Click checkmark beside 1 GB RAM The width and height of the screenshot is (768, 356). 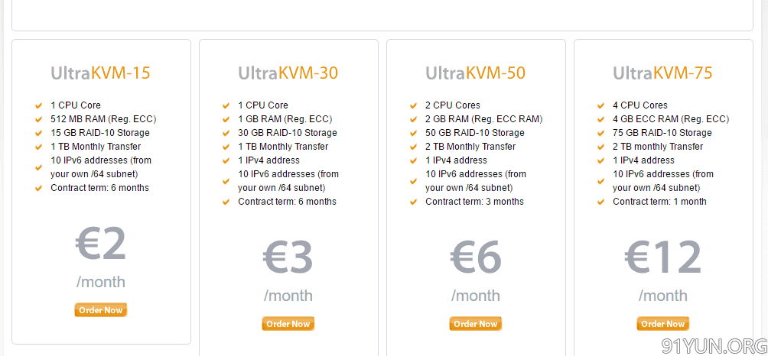226,119
